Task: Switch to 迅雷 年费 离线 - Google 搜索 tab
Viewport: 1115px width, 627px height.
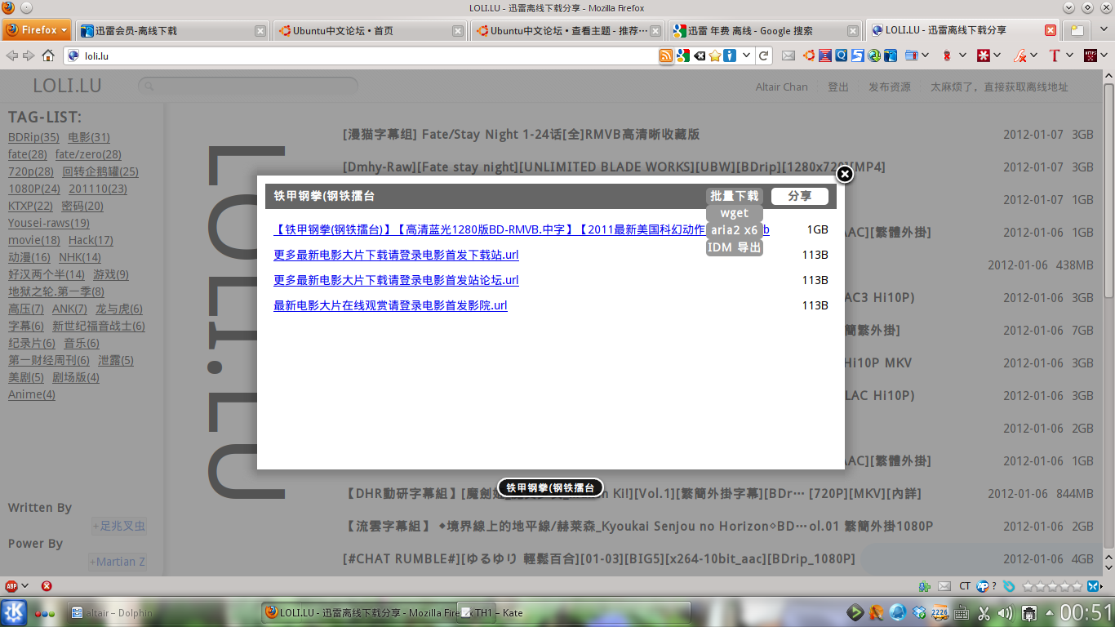Action: click(766, 31)
